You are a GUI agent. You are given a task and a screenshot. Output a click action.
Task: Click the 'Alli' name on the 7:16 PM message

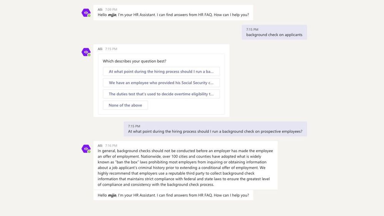pos(100,145)
